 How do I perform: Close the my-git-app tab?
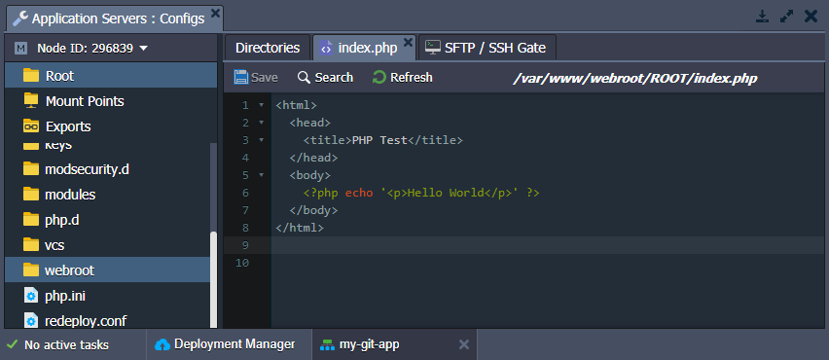464,344
